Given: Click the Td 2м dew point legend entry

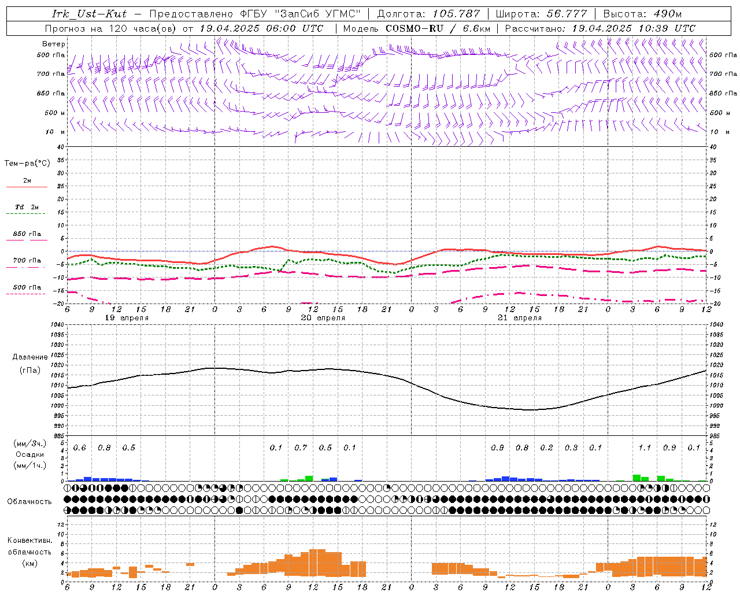Looking at the screenshot, I should (27, 207).
